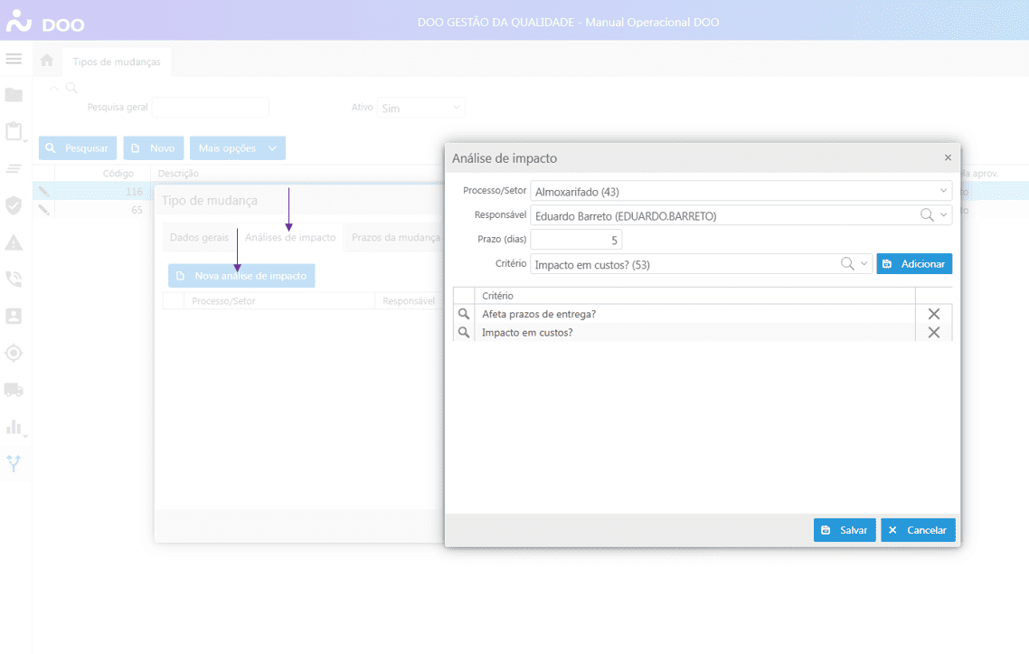Remove the 'Afeta prazos de entrega?' criterion
The width and height of the screenshot is (1029, 654).
[x=934, y=314]
